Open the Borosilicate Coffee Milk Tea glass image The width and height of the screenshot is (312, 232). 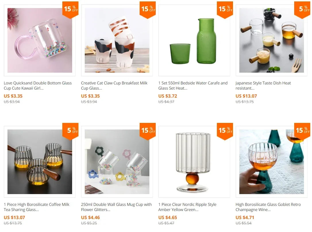click(40, 162)
